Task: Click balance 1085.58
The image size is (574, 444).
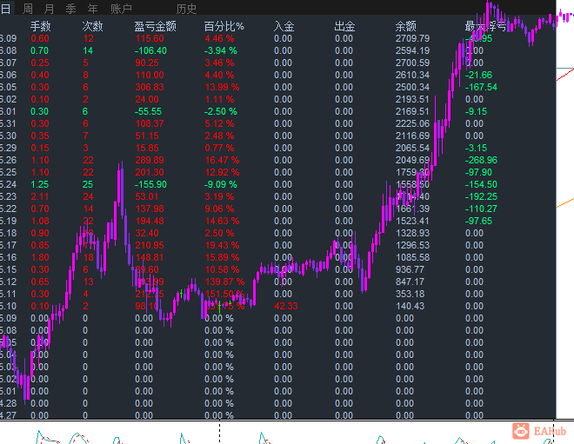Action: click(x=412, y=257)
